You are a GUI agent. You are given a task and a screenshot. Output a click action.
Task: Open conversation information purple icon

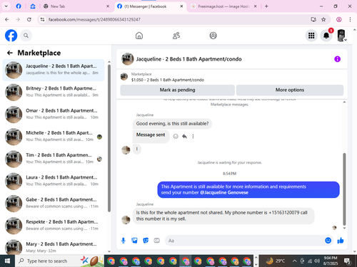pos(337,59)
